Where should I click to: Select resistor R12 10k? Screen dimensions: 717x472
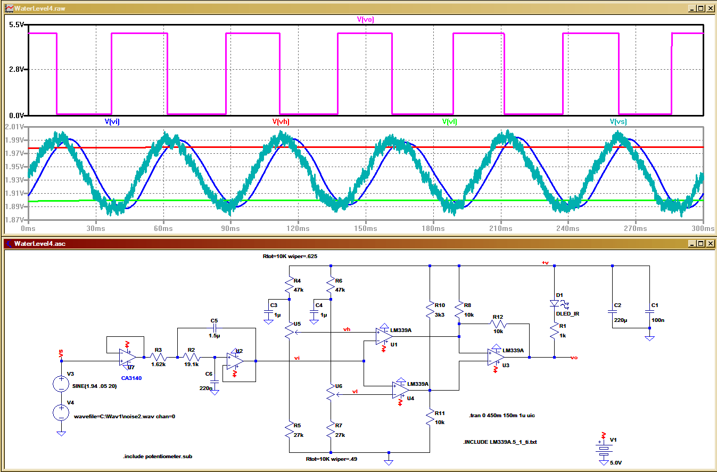(498, 322)
